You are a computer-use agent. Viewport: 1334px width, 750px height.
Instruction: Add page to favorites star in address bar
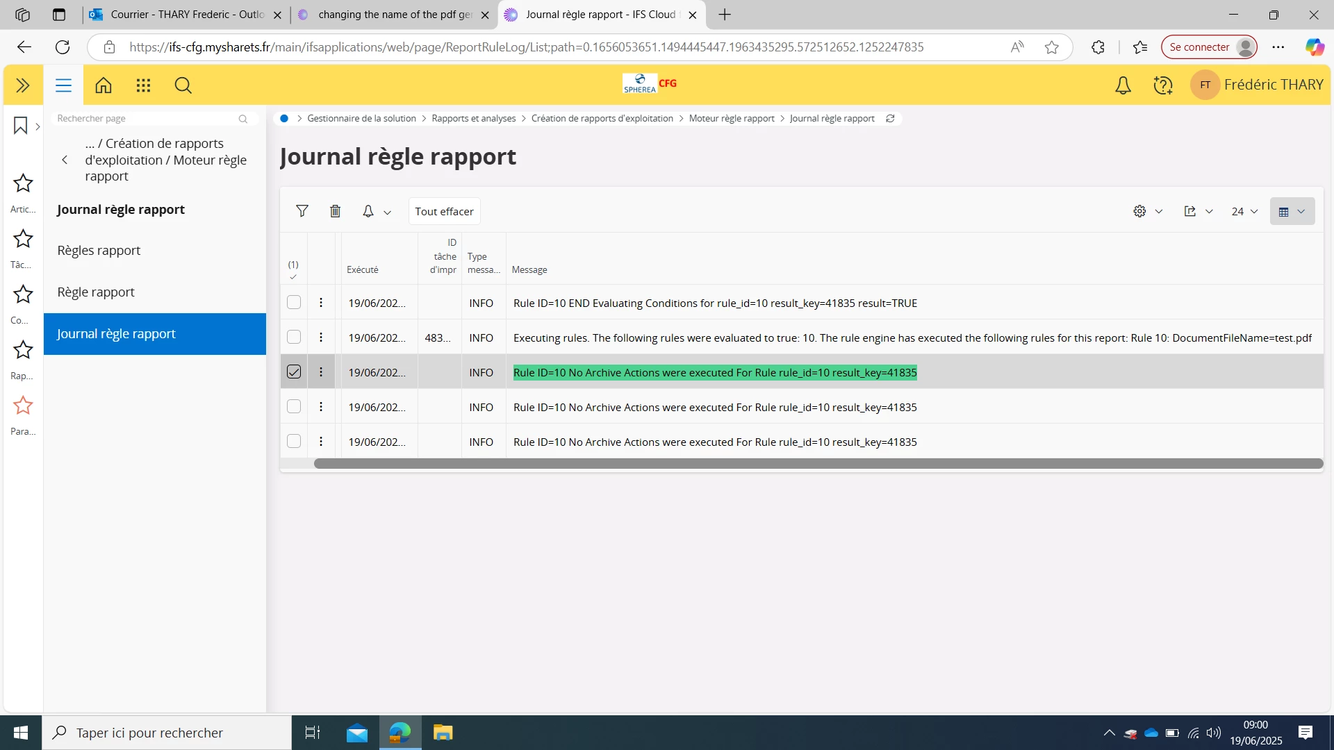(x=1052, y=47)
